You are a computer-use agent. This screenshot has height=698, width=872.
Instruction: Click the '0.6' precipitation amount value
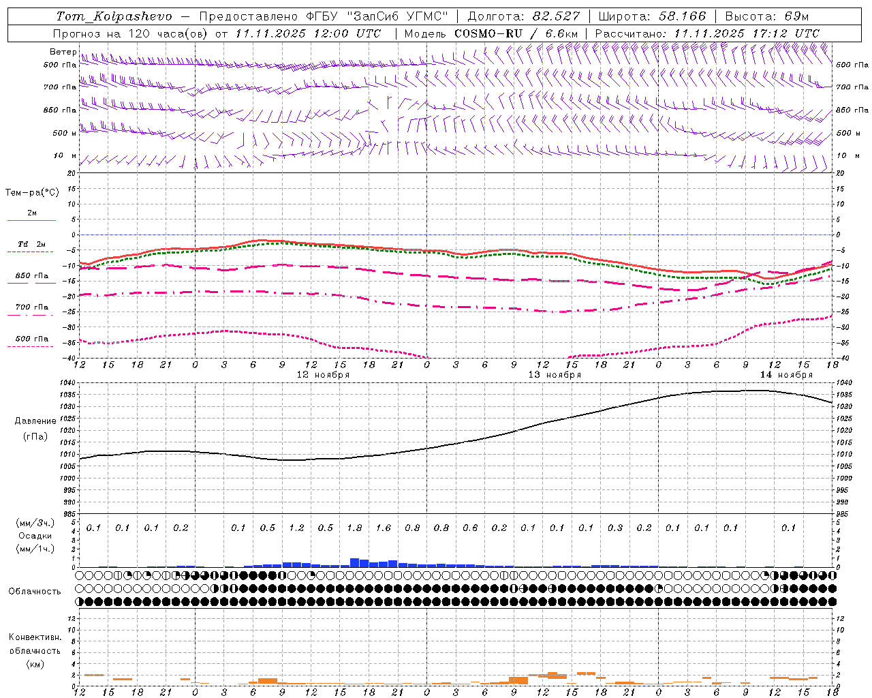tap(470, 528)
